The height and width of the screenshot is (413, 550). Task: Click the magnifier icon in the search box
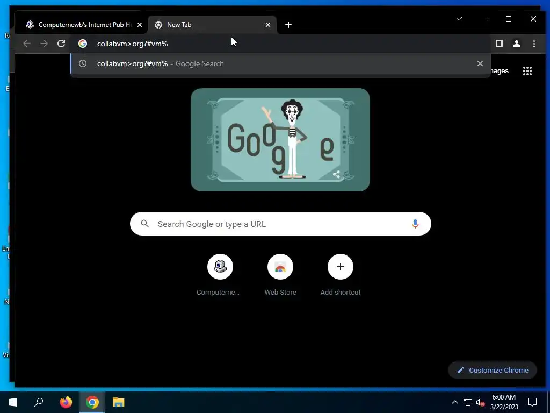144,224
